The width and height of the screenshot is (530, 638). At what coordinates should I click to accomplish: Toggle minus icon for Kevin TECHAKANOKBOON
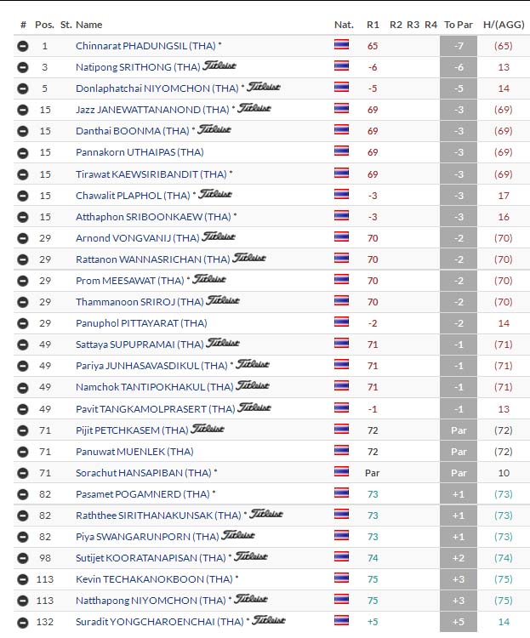(23, 578)
